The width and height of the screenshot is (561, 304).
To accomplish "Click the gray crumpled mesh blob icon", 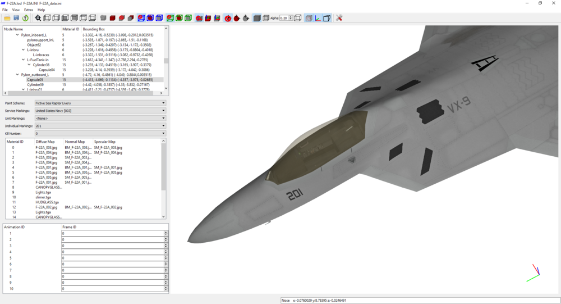I will point(103,18).
